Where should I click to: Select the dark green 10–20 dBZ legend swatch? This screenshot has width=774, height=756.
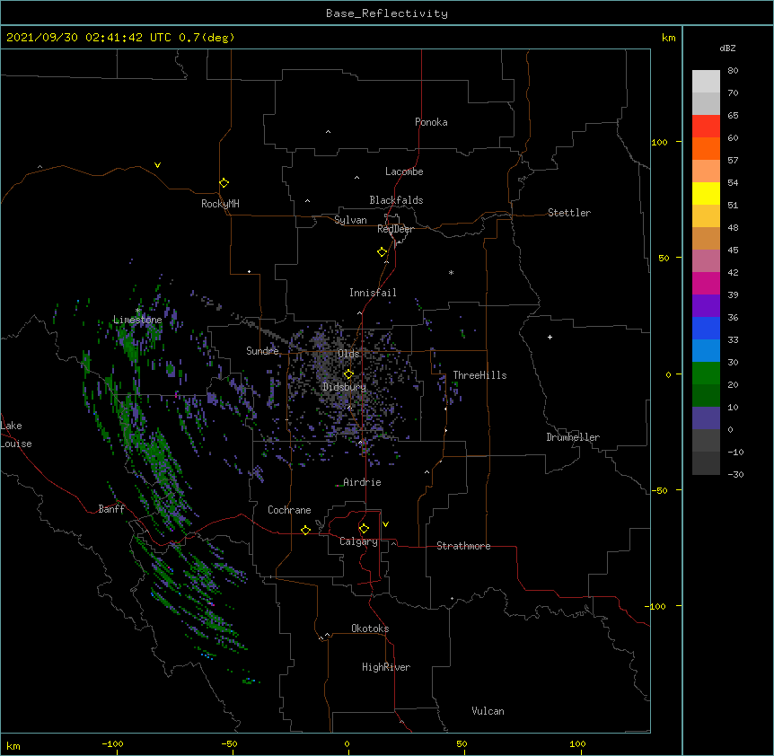pos(706,396)
